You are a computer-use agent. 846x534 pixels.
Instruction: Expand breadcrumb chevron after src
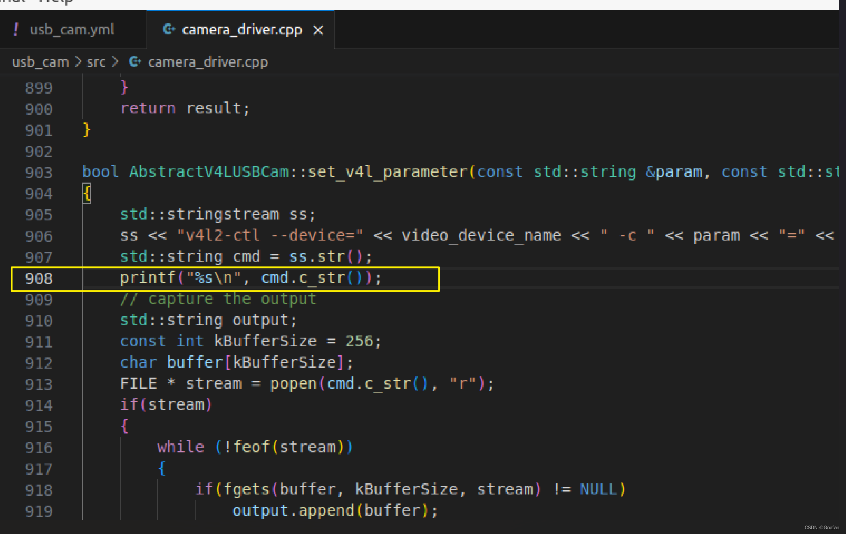(x=115, y=62)
